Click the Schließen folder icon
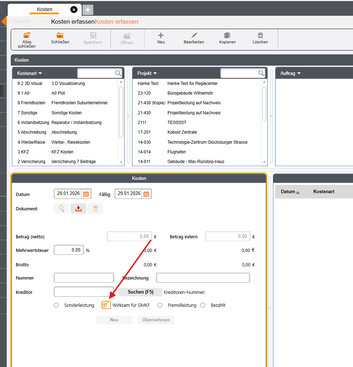This screenshot has width=353, height=367. 60,35
